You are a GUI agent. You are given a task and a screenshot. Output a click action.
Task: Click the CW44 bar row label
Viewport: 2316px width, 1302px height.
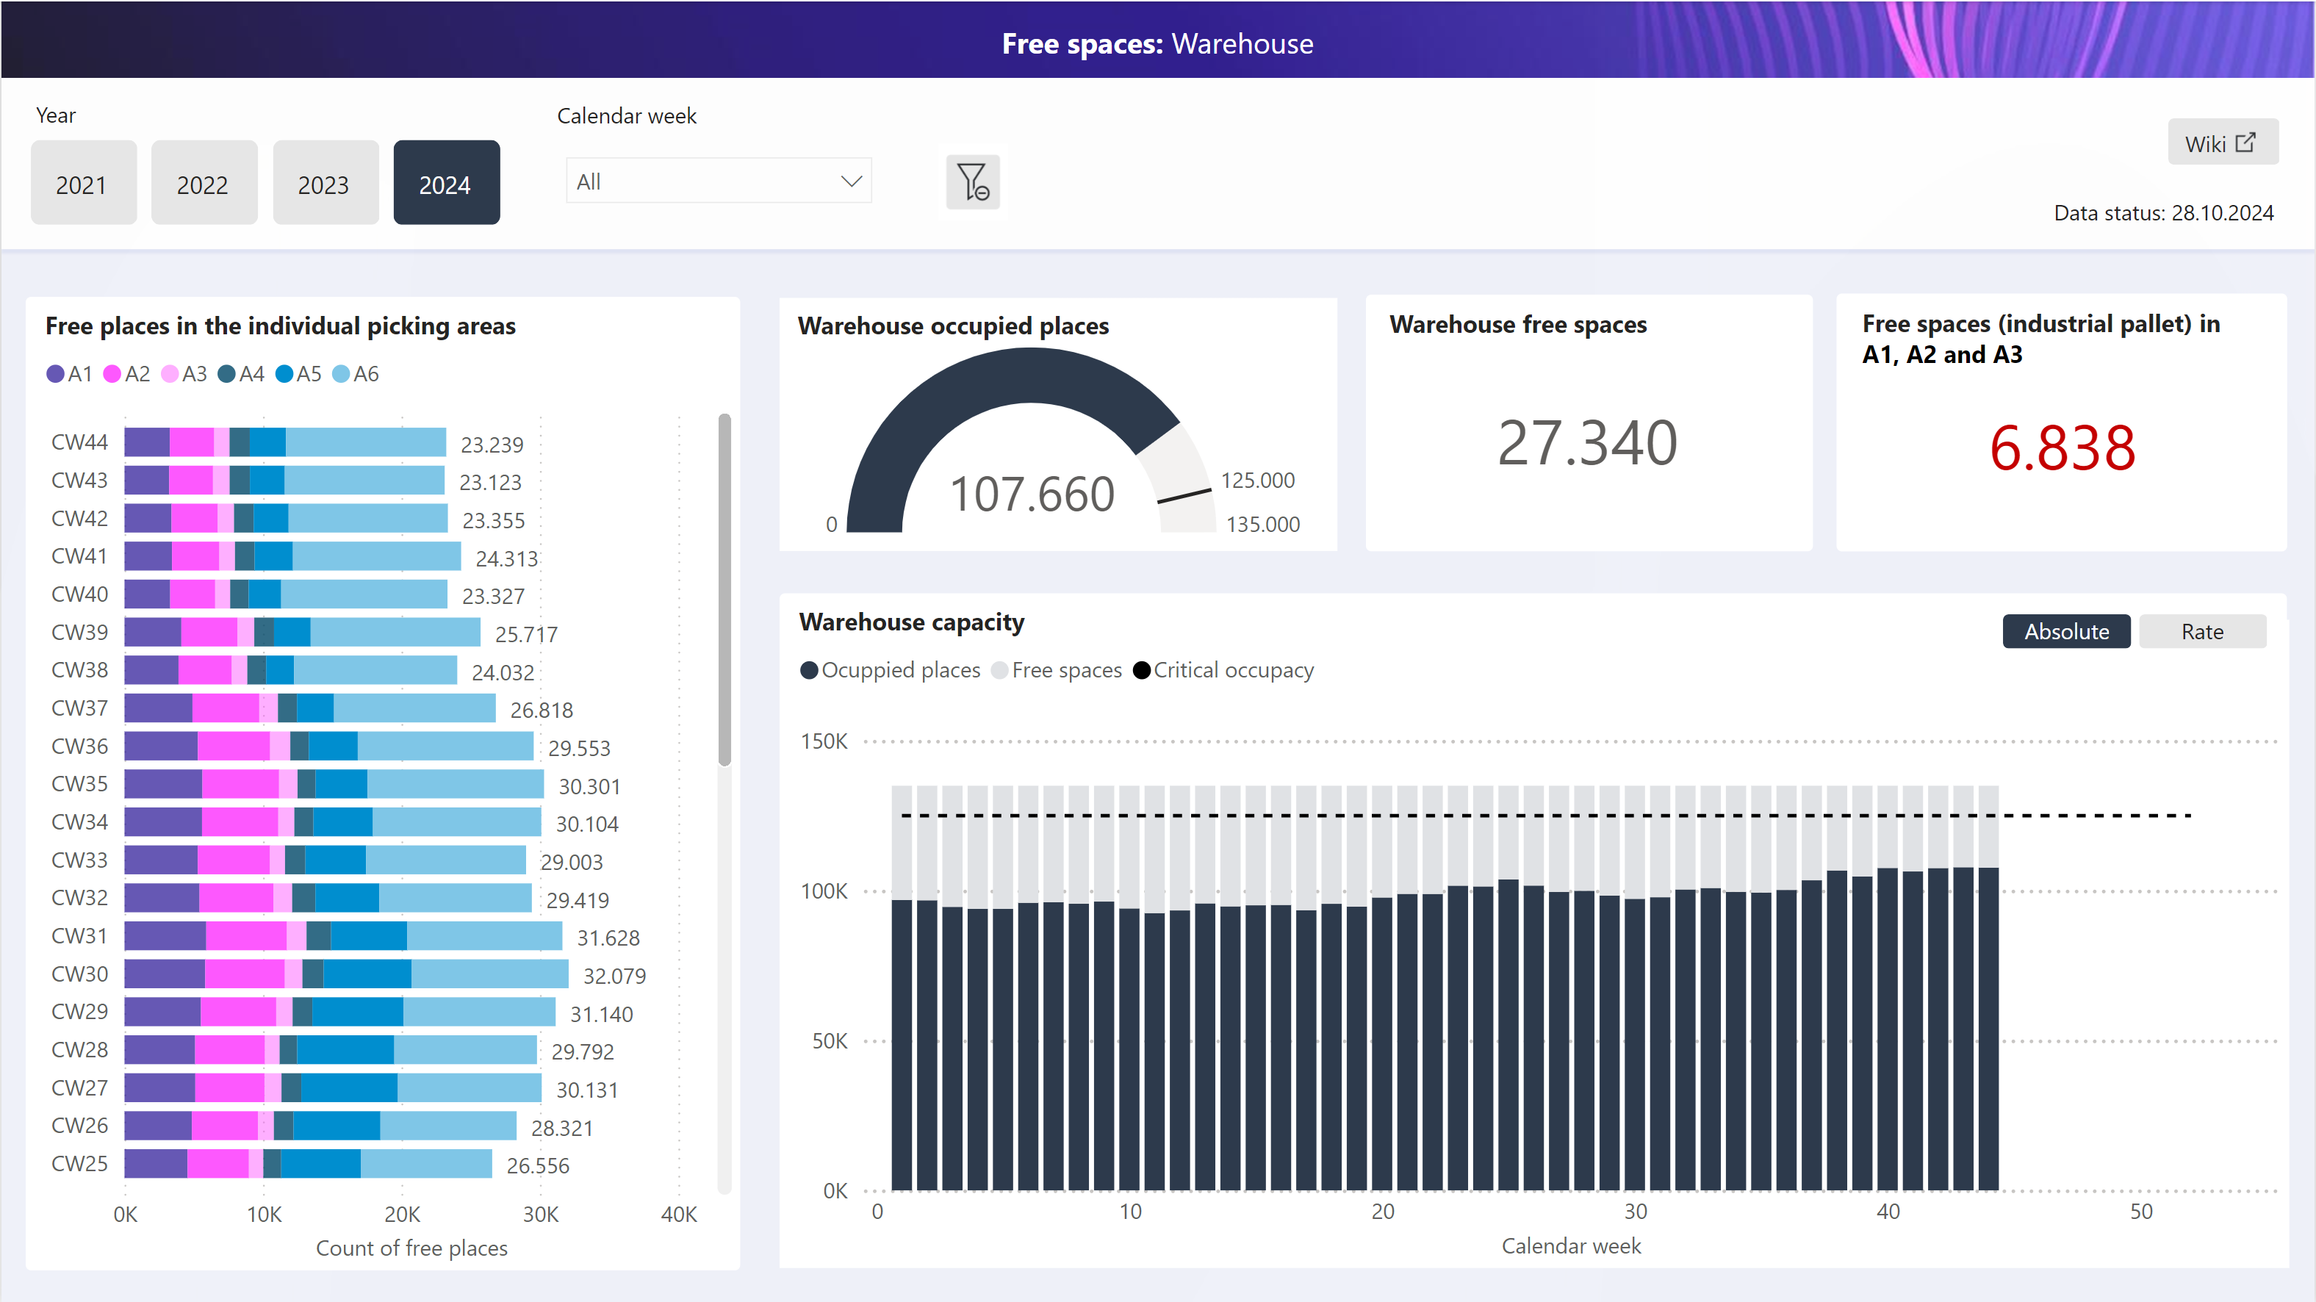click(x=79, y=442)
